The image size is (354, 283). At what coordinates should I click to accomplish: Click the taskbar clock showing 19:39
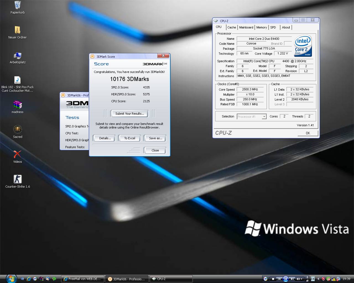click(x=346, y=279)
